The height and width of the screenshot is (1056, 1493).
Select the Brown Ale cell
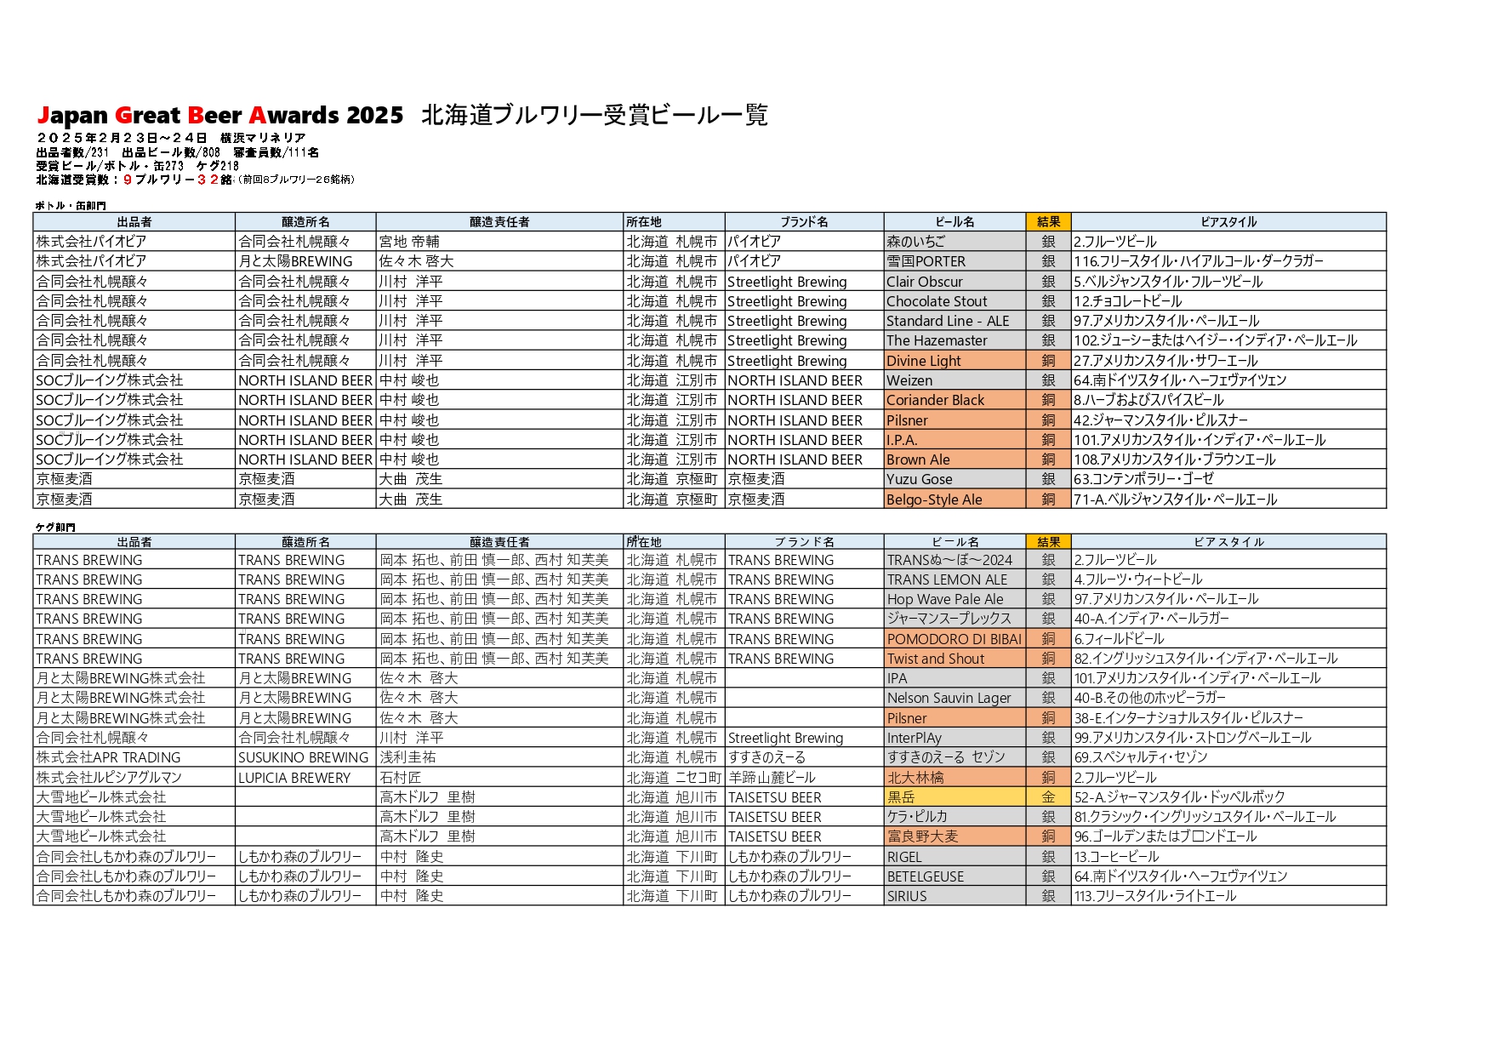tap(954, 460)
